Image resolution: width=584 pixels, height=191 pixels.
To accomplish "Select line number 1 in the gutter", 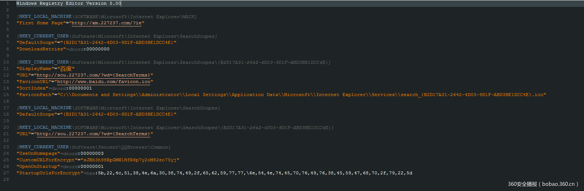I will point(7,4).
